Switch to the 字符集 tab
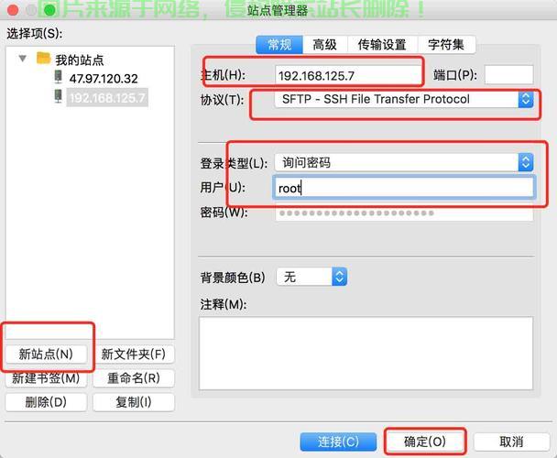The image size is (557, 458). (x=446, y=44)
